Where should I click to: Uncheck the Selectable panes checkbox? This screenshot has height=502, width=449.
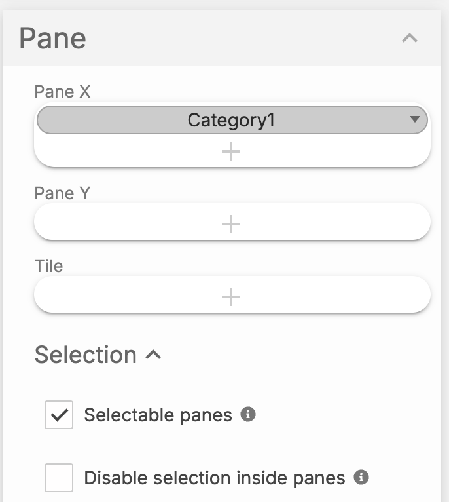[x=59, y=415]
